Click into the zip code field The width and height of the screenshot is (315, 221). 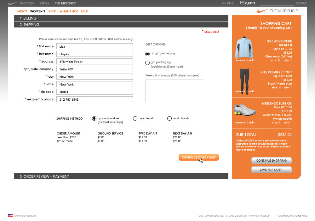[x=94, y=92]
